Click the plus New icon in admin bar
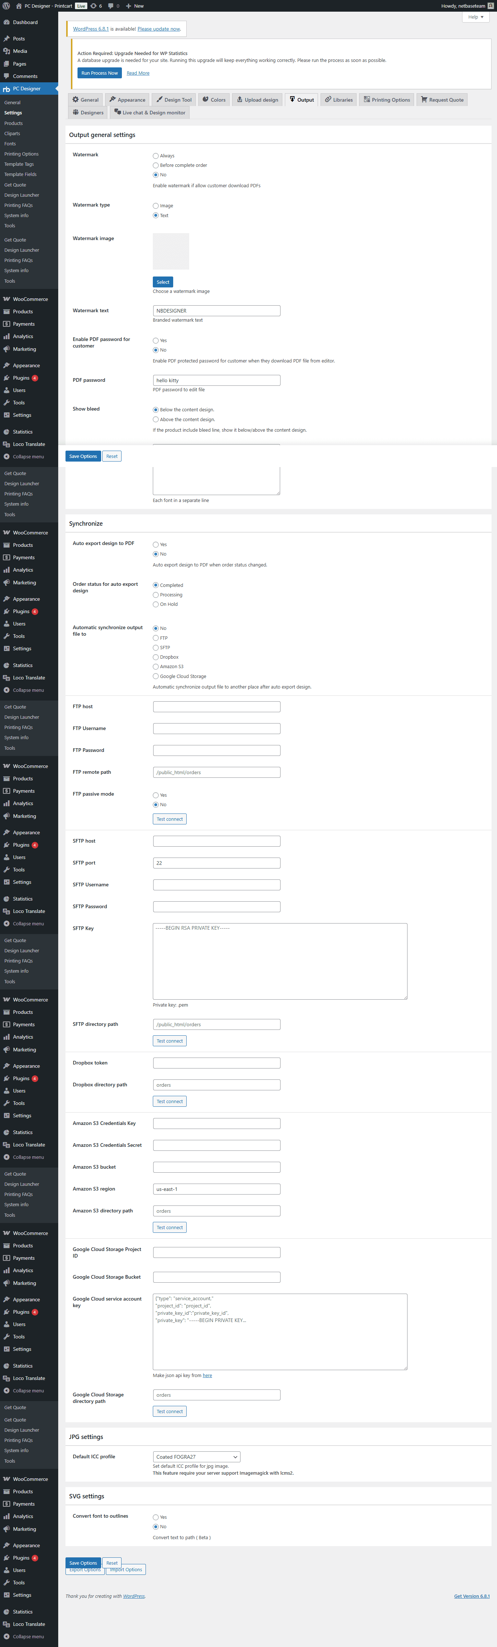Viewport: 497px width, 1647px height. 128,6
